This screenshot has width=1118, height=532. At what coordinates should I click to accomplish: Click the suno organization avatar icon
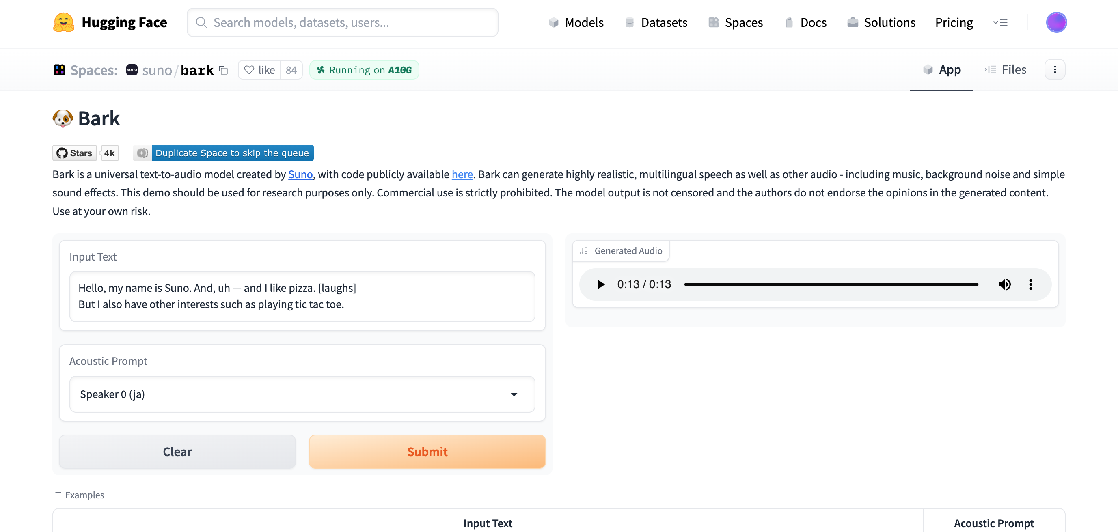point(132,70)
